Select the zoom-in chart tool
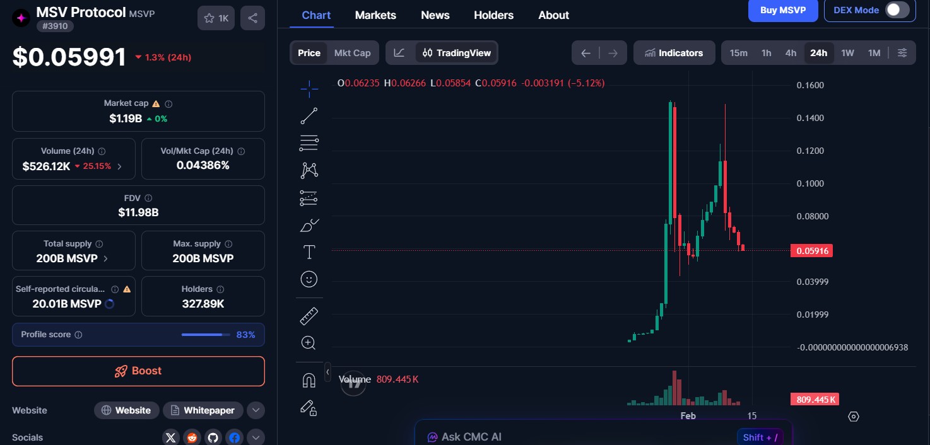930x445 pixels. [x=309, y=342]
